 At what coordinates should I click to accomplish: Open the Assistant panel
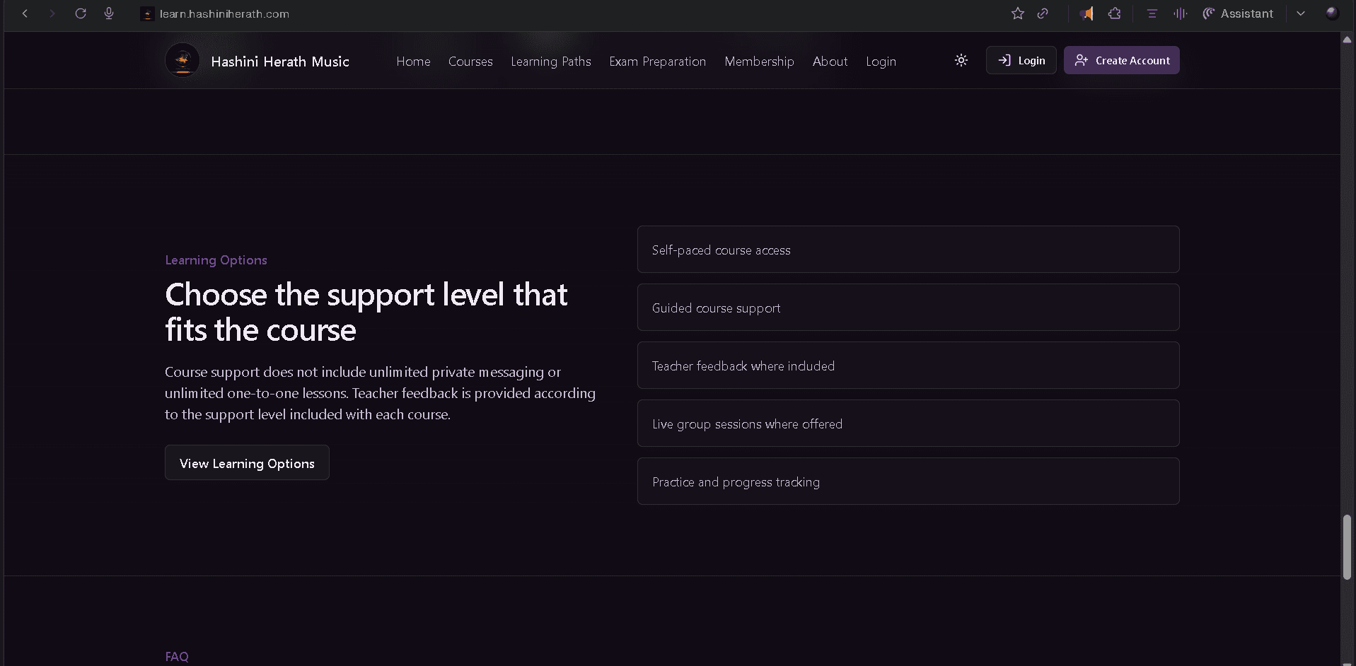click(1238, 13)
